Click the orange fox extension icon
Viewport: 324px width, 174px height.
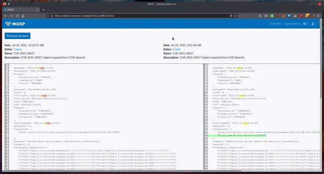coord(283,16)
